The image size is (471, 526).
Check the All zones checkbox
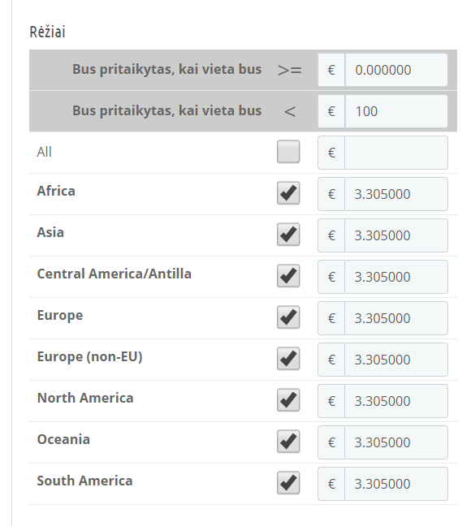click(288, 152)
